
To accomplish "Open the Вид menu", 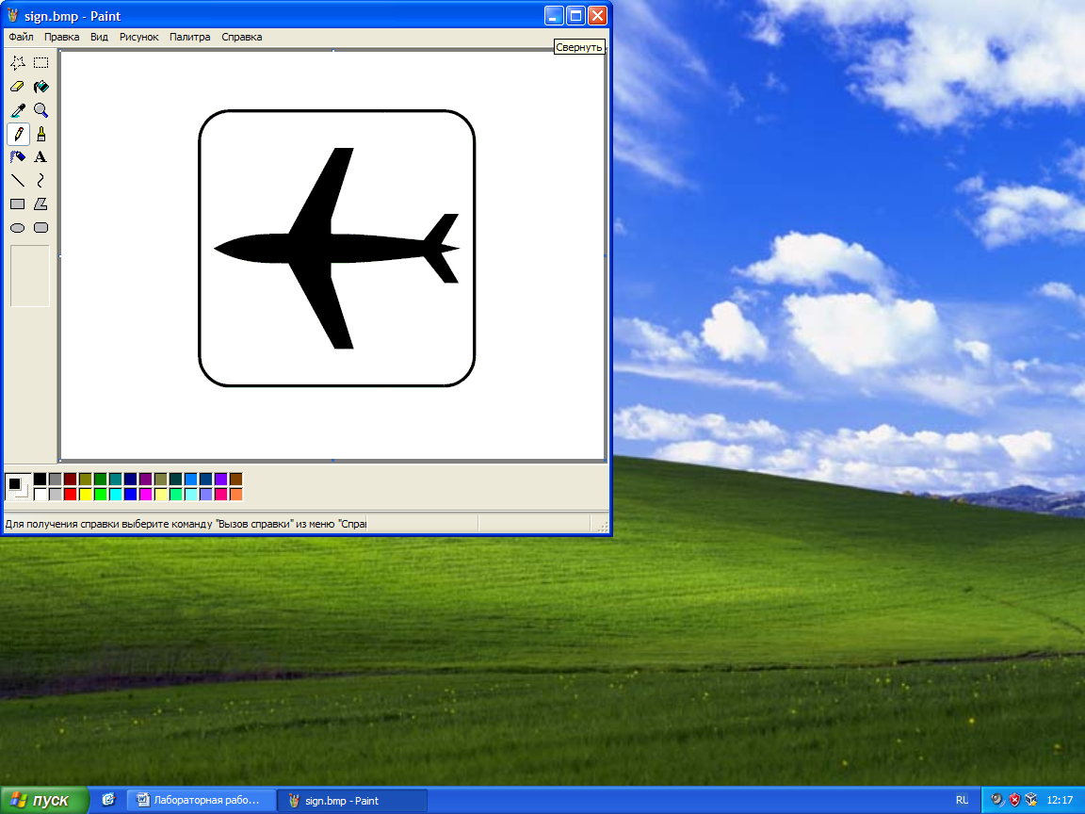I will [99, 37].
